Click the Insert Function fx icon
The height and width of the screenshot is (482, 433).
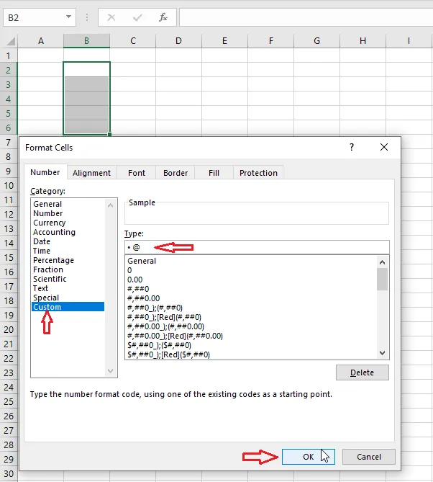pyautogui.click(x=163, y=17)
